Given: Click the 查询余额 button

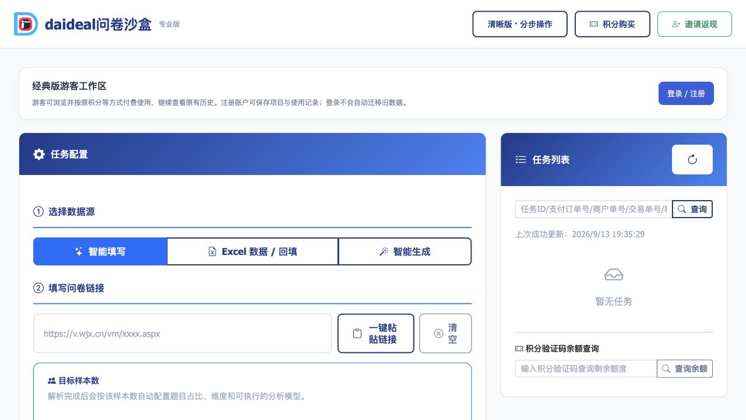Looking at the screenshot, I should coord(685,369).
